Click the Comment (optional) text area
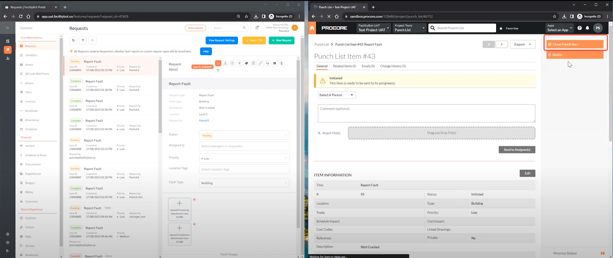 (x=426, y=113)
